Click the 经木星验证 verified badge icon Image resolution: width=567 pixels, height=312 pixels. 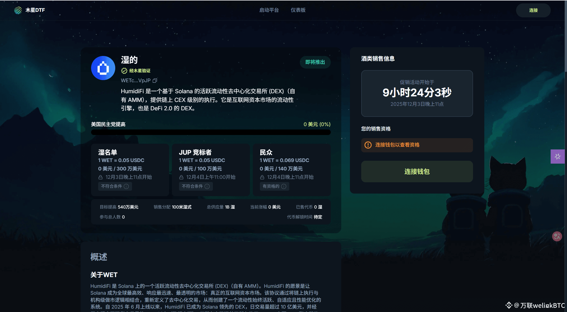pyautogui.click(x=124, y=70)
